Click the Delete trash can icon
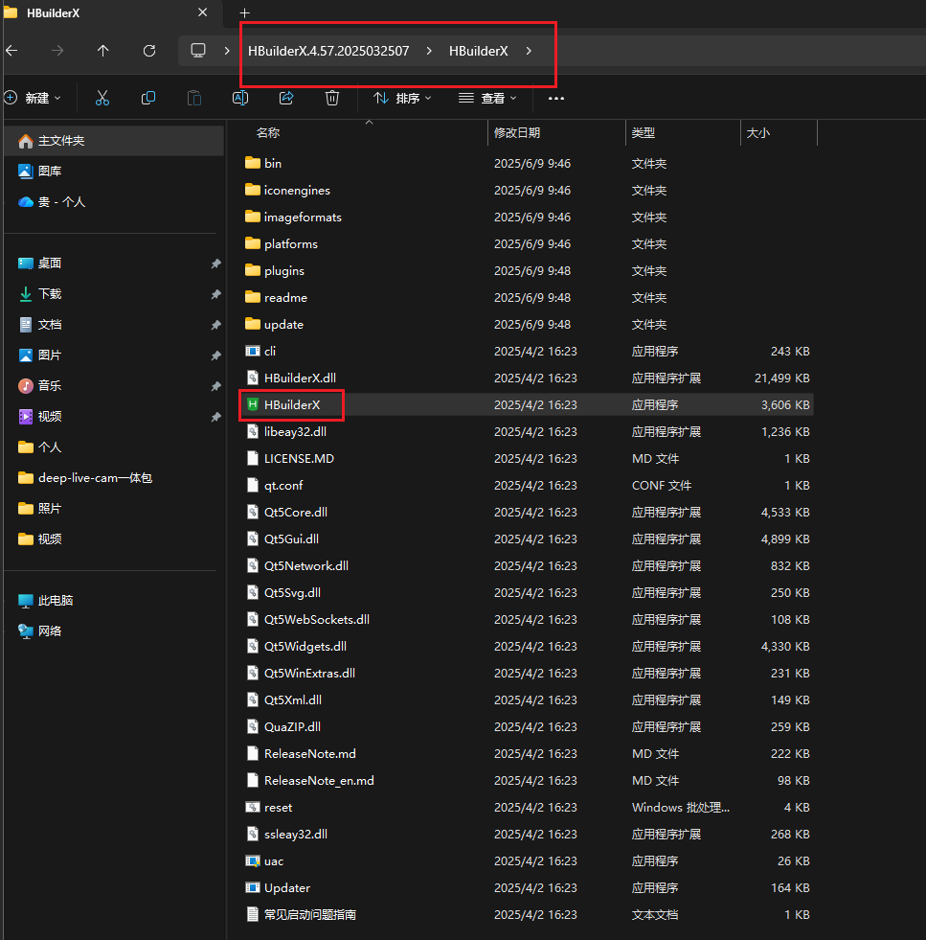926x940 pixels. [x=332, y=98]
